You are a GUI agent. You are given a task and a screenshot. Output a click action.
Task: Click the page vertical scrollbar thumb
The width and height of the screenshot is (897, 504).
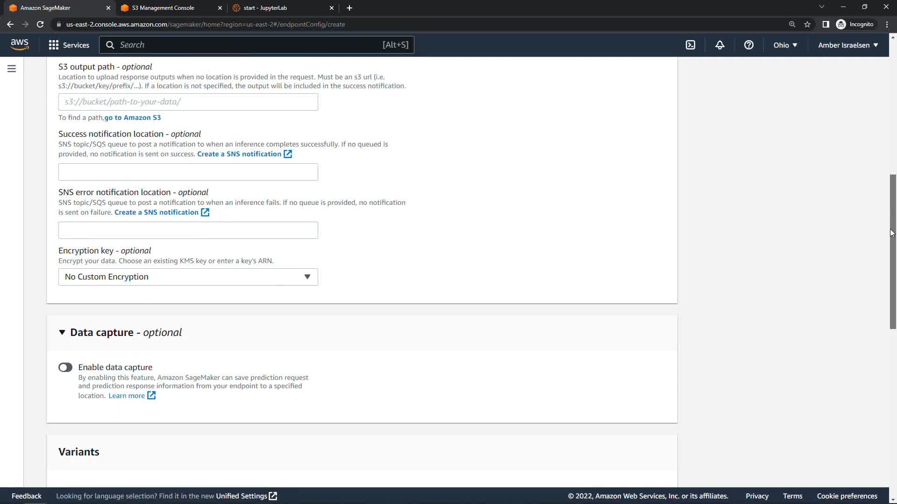892,252
